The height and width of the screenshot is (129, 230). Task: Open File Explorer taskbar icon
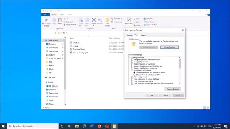click(77, 126)
